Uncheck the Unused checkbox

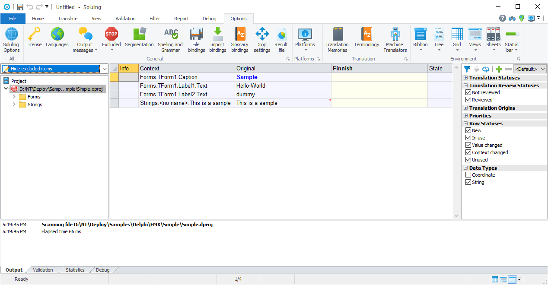coord(468,160)
